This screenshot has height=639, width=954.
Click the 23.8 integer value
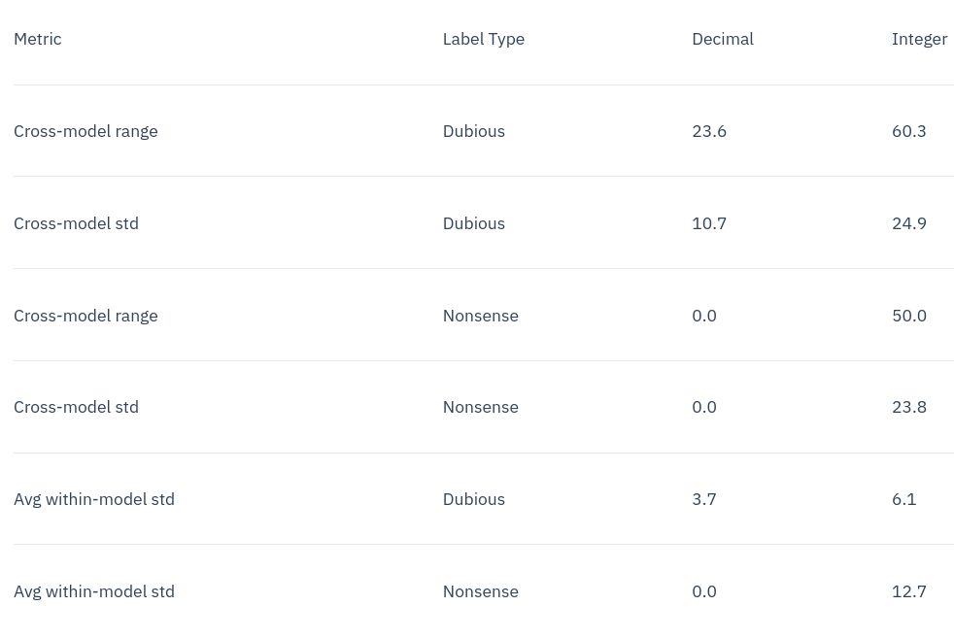(908, 407)
